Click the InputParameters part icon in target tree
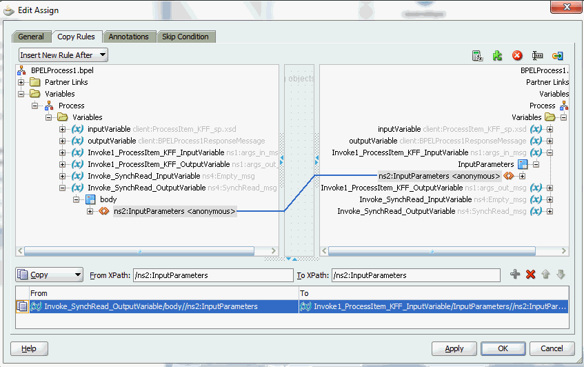The image size is (584, 367). point(523,164)
